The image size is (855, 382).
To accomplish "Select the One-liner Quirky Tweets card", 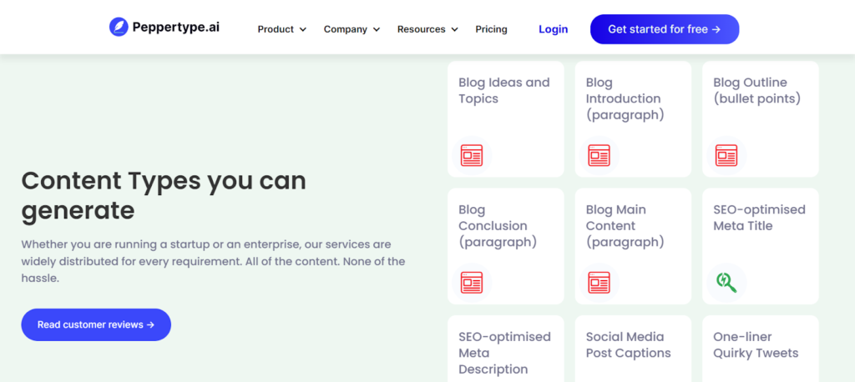I will click(756, 344).
